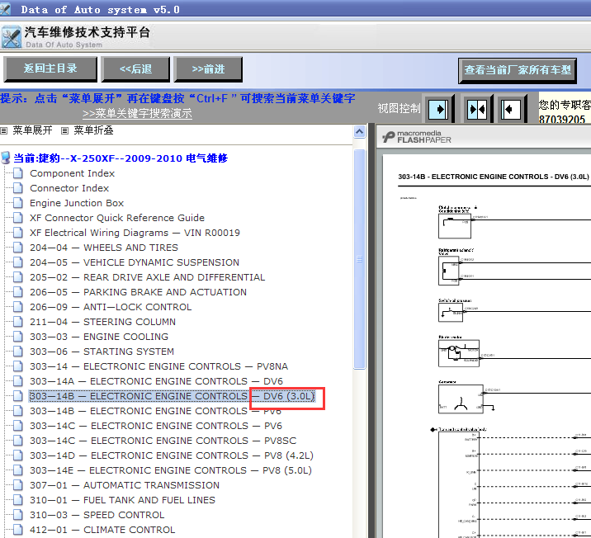591x538 pixels.
Task: Open 303-14A ELECTRONIC ENGINE CONTROLS DV6
Action: 157,381
